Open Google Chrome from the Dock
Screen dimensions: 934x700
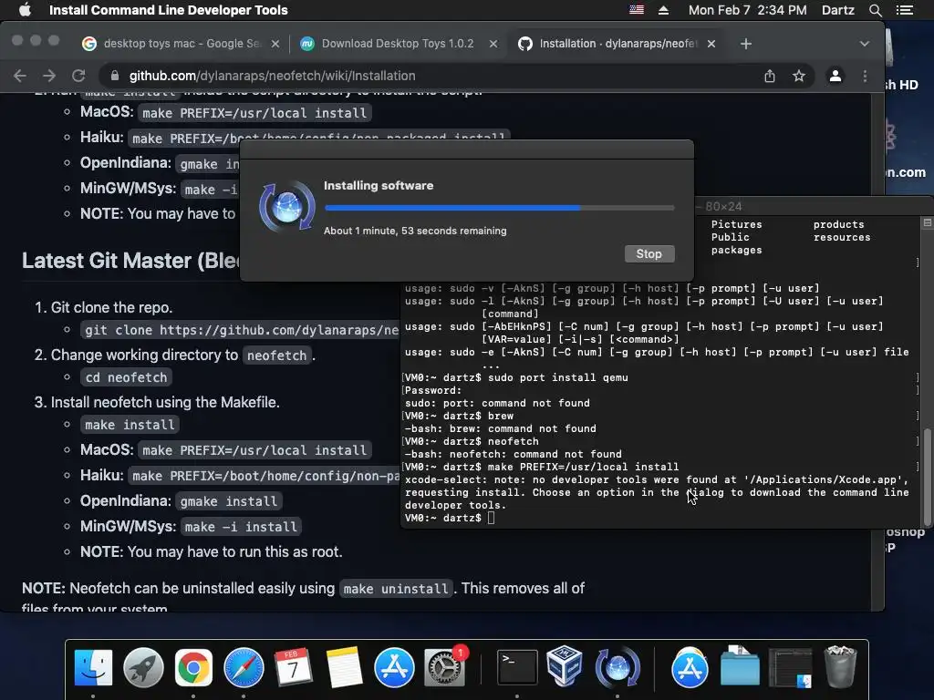[193, 667]
